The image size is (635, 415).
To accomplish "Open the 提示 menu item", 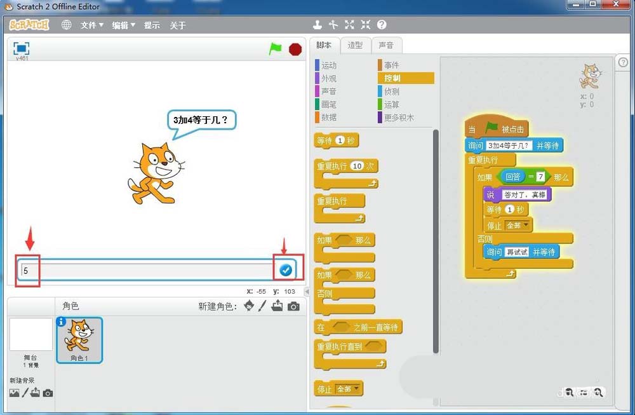I will click(x=152, y=25).
